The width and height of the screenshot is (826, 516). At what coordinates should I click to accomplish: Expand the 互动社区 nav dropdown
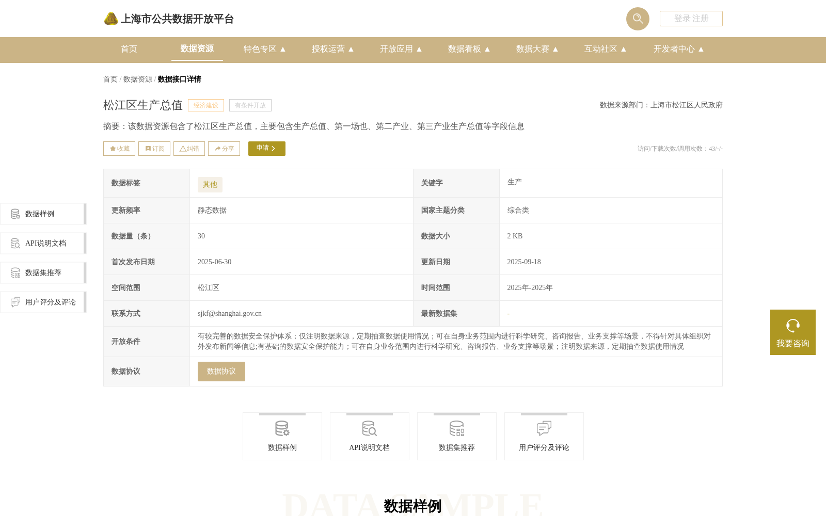click(x=606, y=49)
